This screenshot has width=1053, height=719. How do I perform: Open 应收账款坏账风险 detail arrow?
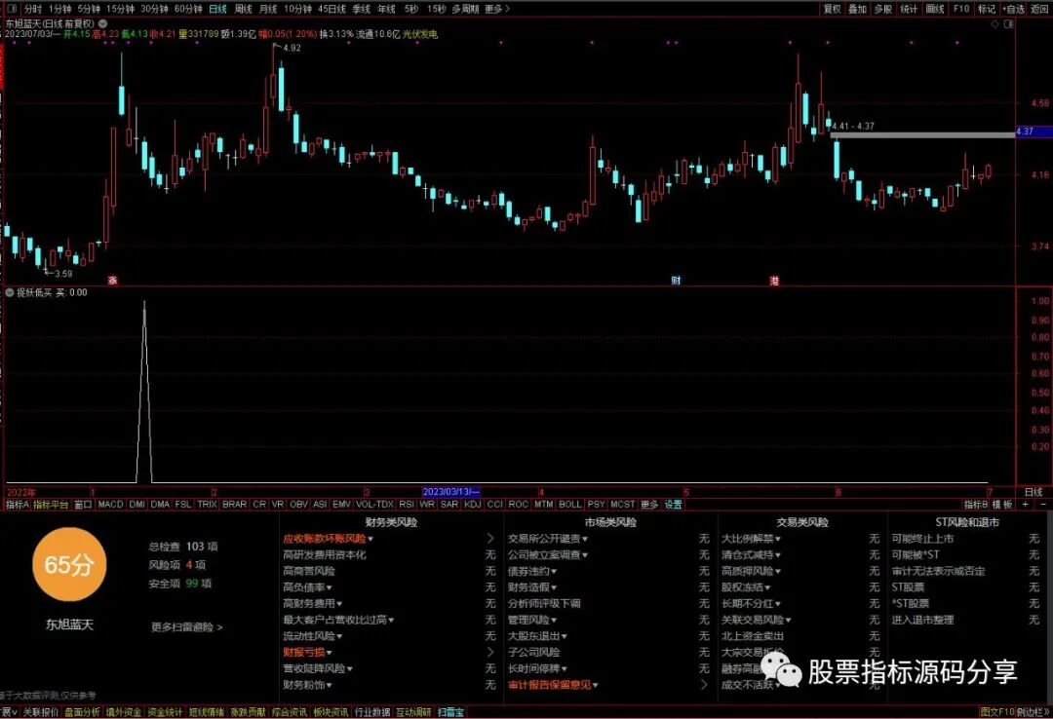tap(489, 539)
